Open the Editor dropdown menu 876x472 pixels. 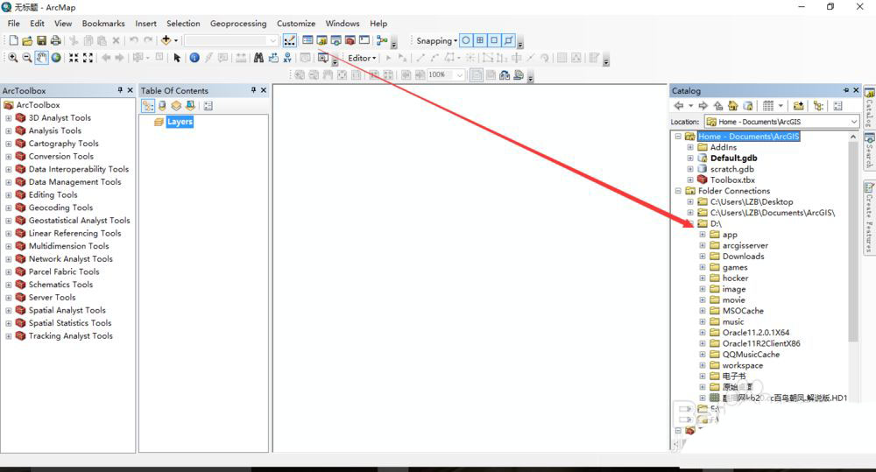(362, 58)
